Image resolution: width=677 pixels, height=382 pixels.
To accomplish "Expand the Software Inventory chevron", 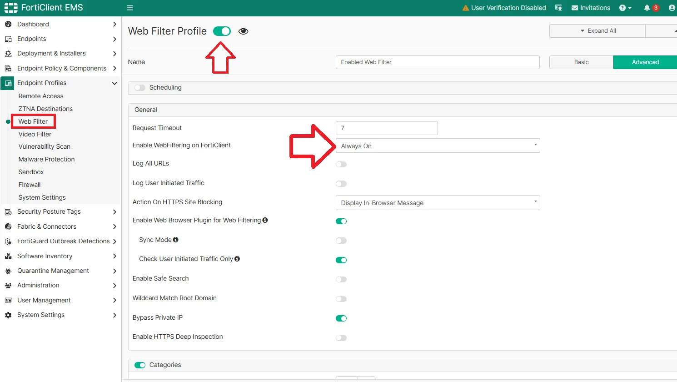I will [114, 256].
